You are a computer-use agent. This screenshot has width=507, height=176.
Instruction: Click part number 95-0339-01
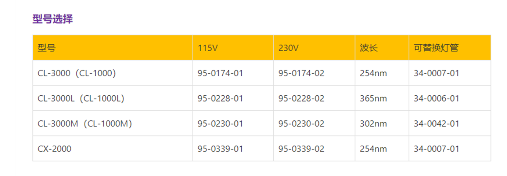point(220,149)
